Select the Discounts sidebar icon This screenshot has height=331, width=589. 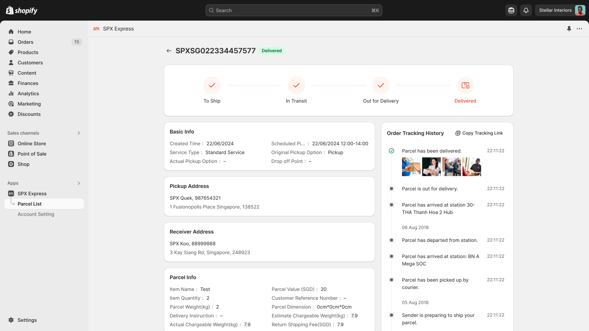pyautogui.click(x=11, y=114)
